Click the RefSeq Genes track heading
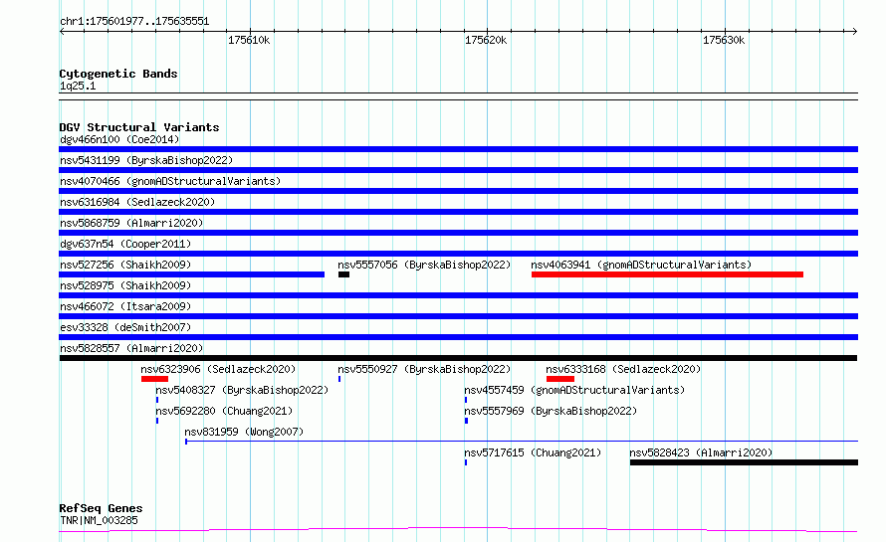Viewport: 886px width, 542px height. [101, 508]
